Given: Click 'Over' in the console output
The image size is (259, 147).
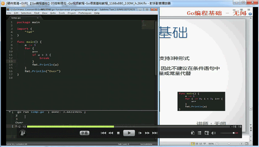Looking at the screenshot, I should point(19,122).
